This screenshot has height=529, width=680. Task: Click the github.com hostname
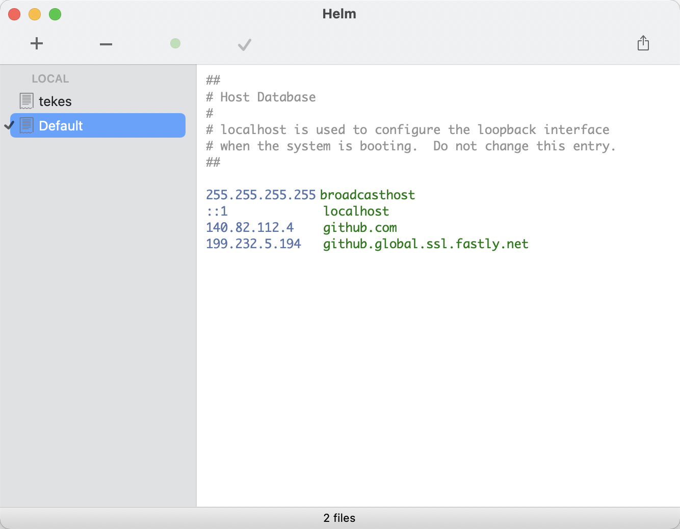pos(360,227)
